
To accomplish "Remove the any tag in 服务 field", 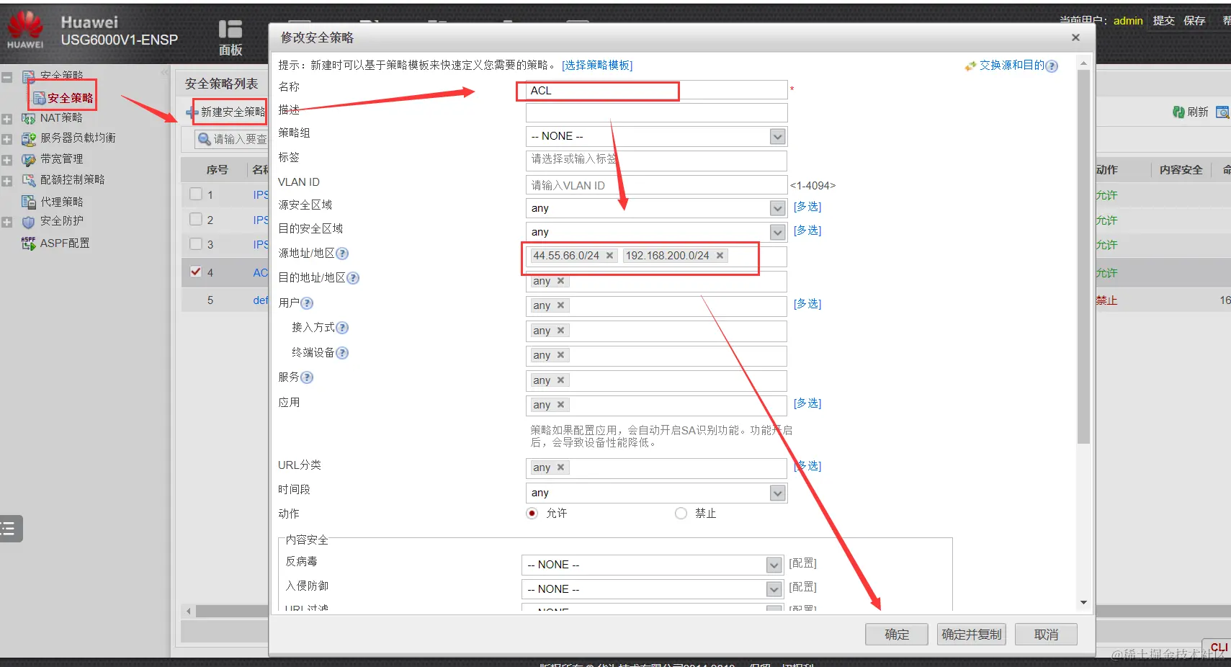I will pyautogui.click(x=560, y=380).
